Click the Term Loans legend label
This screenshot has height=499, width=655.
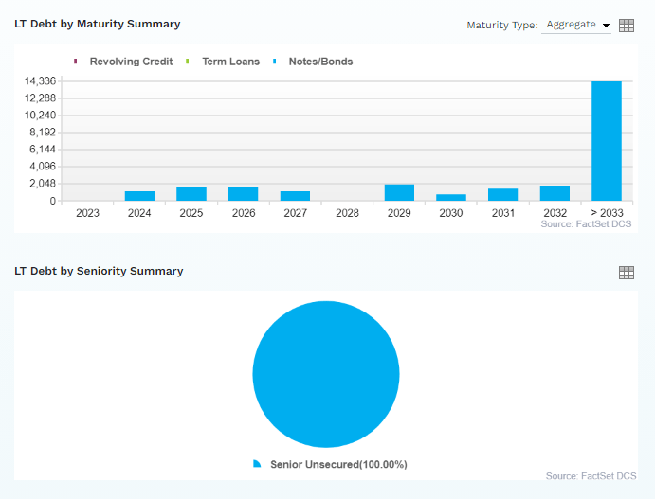point(231,62)
